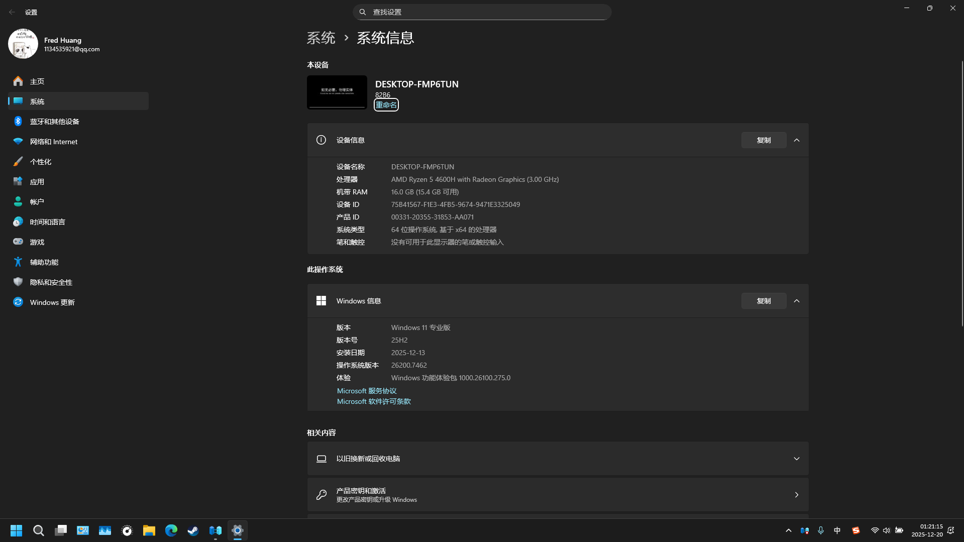Open Microsoft 服务协议 link
Screen dimensions: 964x542
tap(367, 391)
